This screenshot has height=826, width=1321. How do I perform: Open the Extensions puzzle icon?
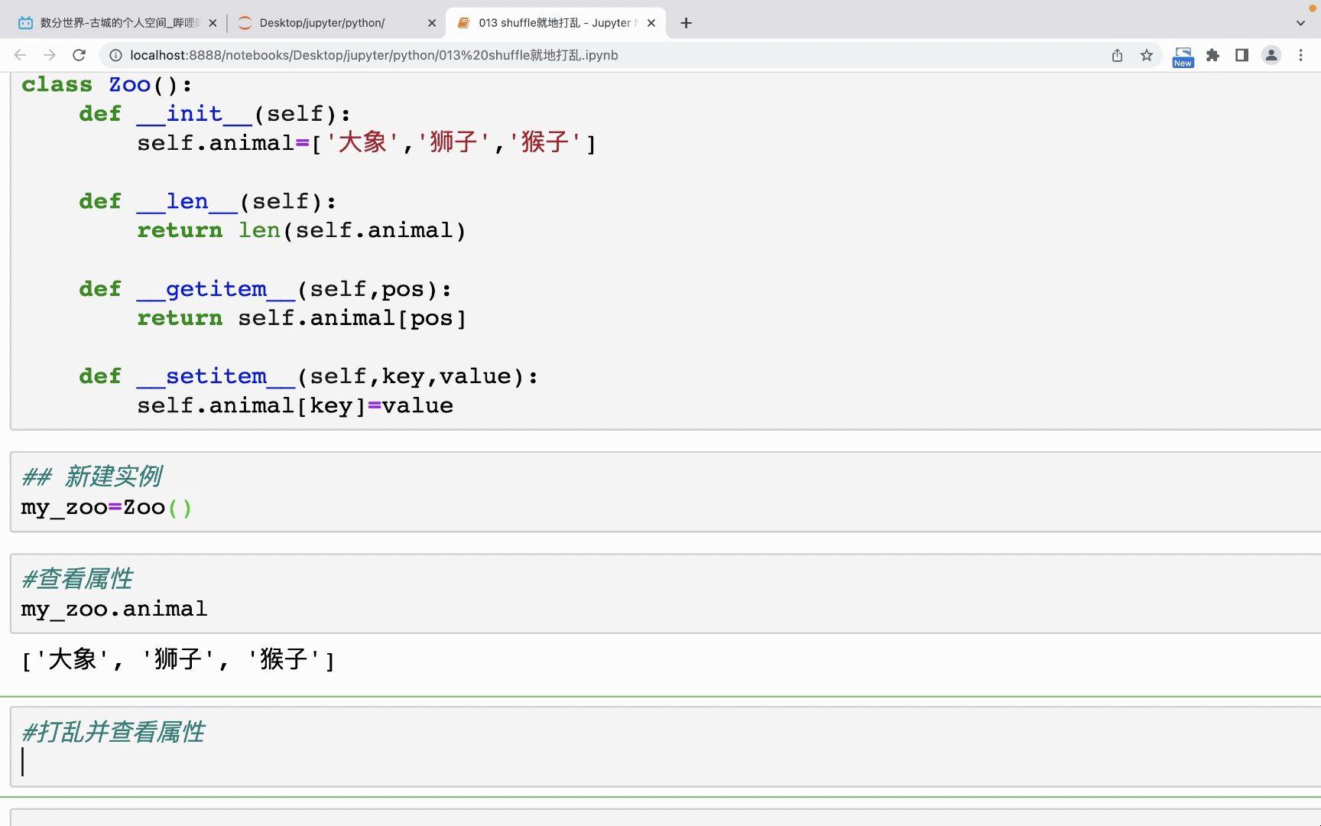pyautogui.click(x=1212, y=55)
